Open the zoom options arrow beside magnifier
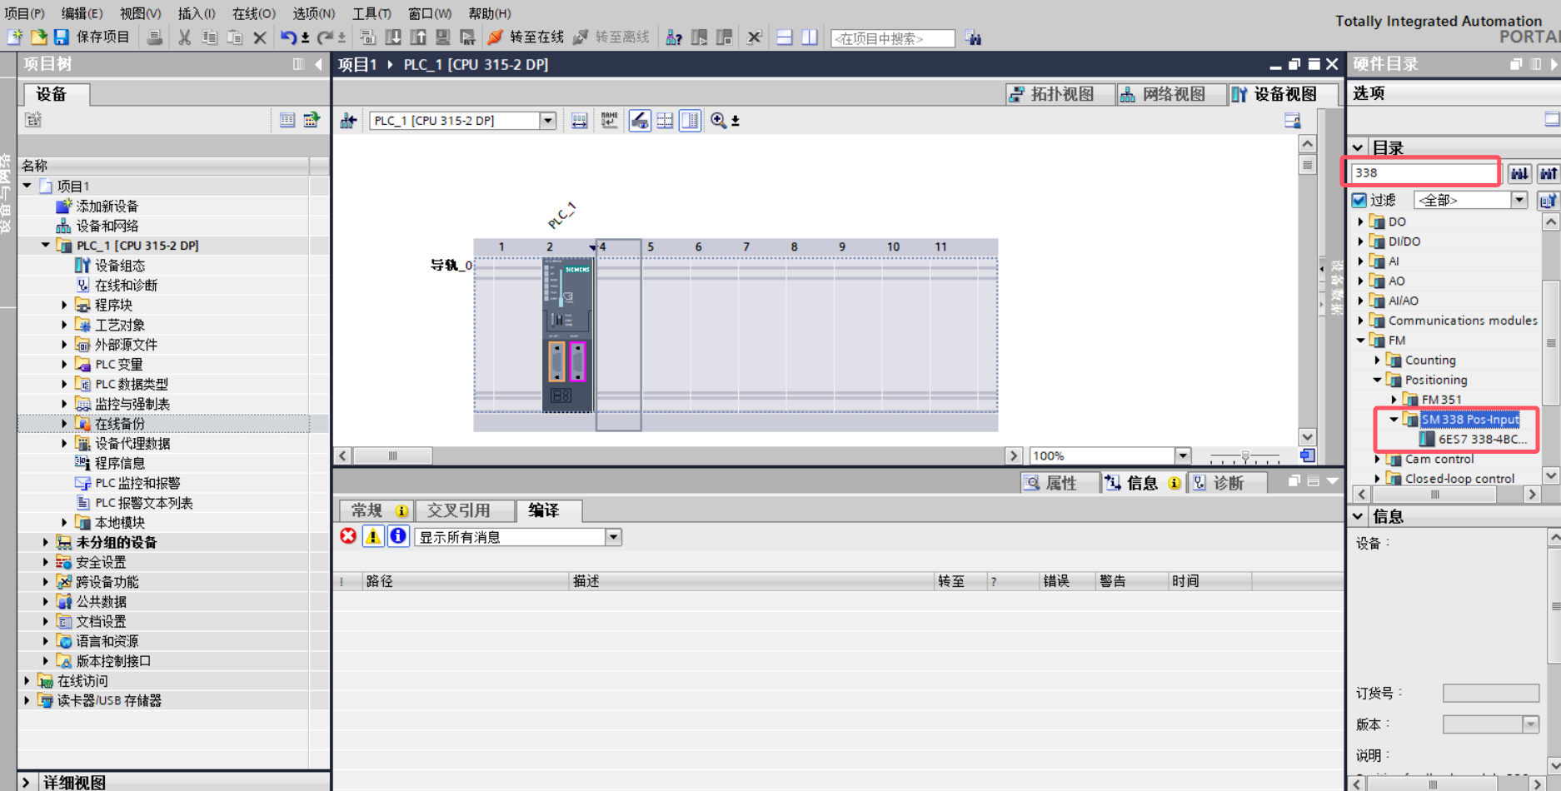 [x=736, y=122]
